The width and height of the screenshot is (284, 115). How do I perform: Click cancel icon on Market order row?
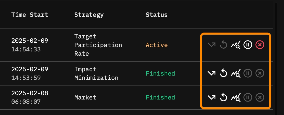[x=260, y=97]
